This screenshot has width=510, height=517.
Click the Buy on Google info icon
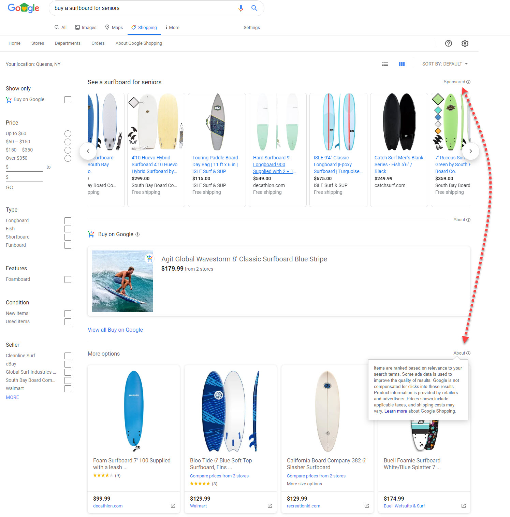click(137, 234)
